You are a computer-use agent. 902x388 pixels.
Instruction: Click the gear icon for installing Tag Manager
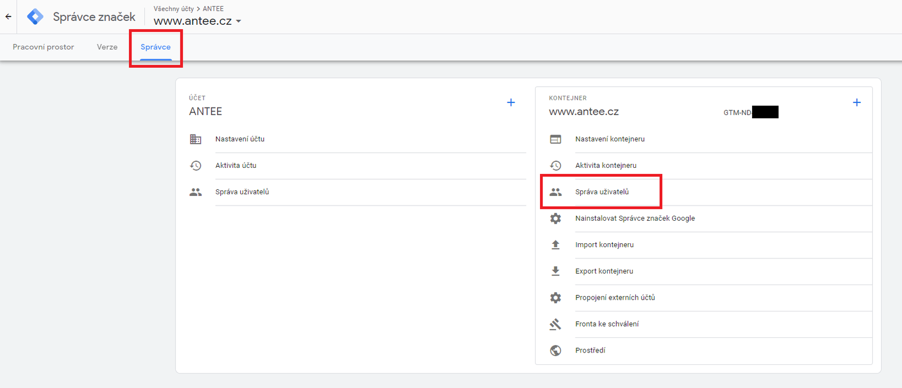click(555, 218)
